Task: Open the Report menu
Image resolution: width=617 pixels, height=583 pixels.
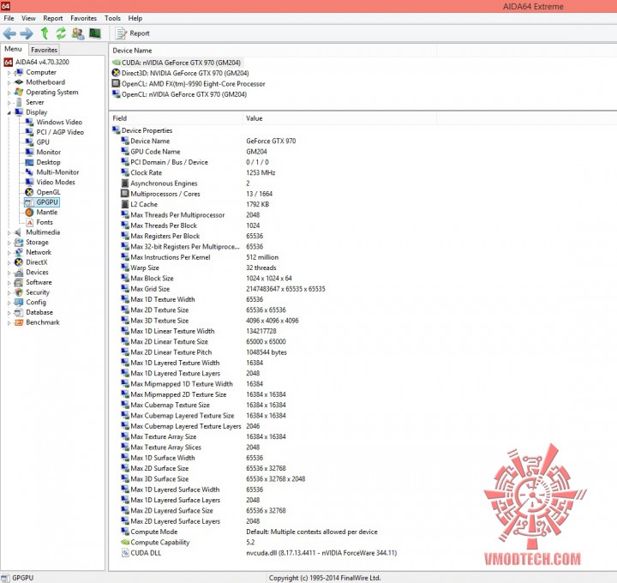Action: coord(53,18)
